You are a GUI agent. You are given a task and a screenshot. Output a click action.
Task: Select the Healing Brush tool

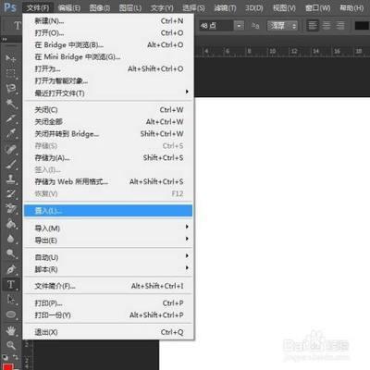pyautogui.click(x=11, y=149)
